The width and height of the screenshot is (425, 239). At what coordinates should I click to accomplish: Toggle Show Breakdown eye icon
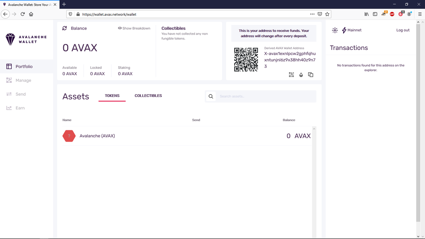(120, 28)
